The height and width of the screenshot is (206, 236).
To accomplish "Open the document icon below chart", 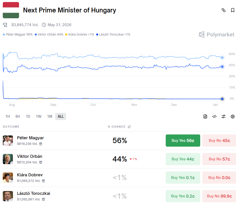I will (x=205, y=116).
